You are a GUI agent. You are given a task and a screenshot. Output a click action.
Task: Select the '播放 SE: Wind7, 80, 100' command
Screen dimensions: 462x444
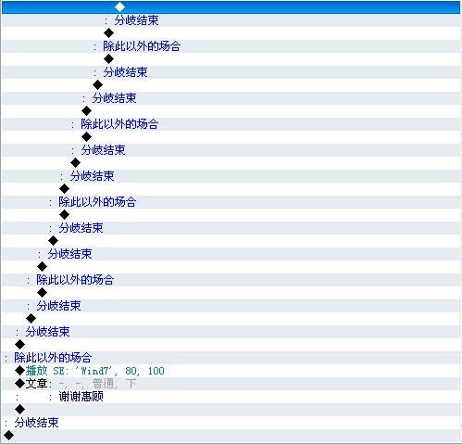click(231, 371)
